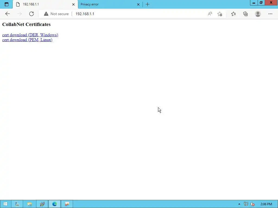Open the tab actions menu icon
The width and height of the screenshot is (278, 208).
click(x=7, y=4)
